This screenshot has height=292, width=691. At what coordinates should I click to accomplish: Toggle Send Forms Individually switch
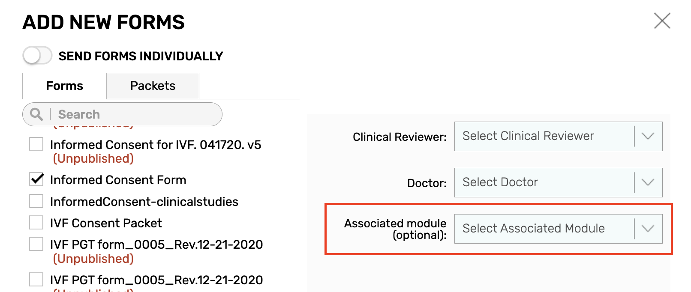(37, 56)
